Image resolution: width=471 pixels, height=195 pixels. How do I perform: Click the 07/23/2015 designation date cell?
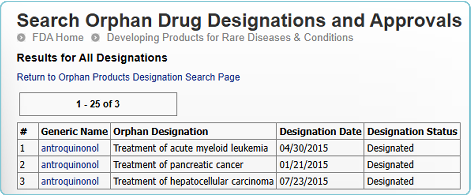click(320, 181)
